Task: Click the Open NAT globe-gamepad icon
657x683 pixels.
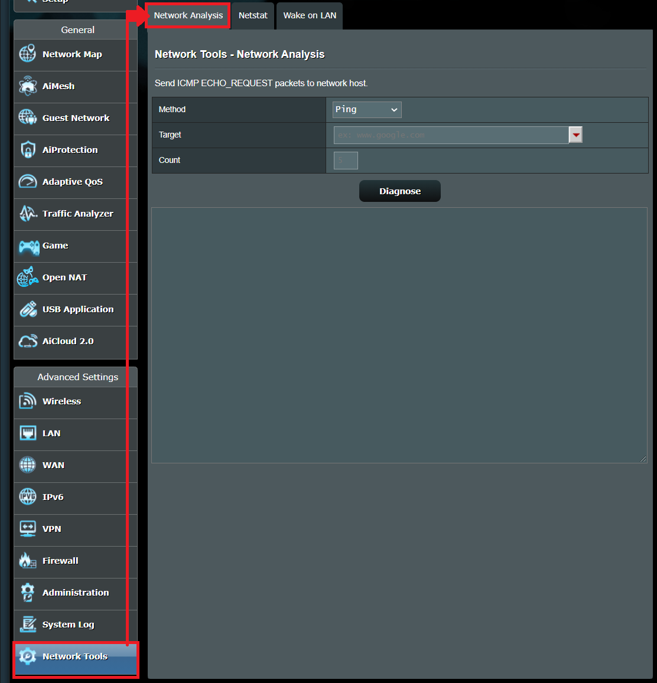Action: point(27,277)
